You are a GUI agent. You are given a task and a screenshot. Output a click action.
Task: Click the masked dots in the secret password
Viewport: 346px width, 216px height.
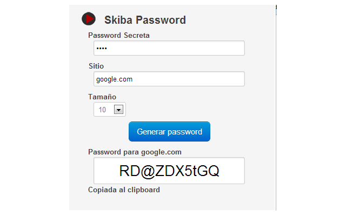click(102, 49)
